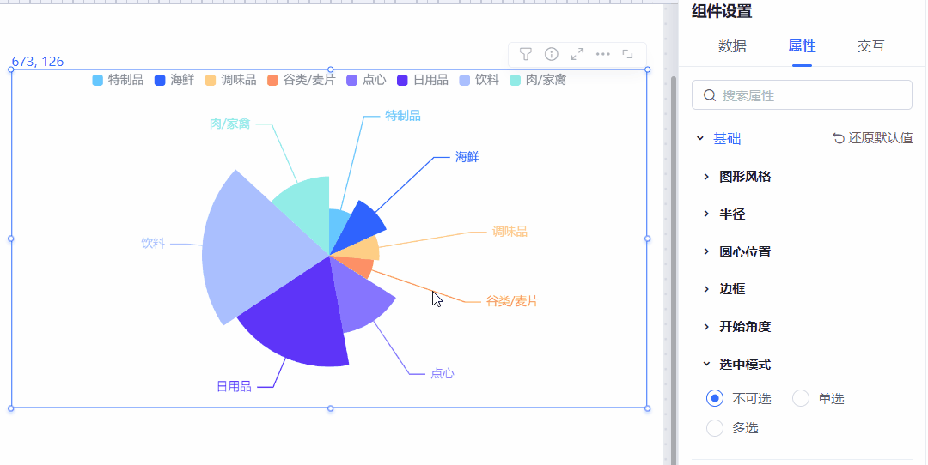Click the 饮料 callout label
The height and width of the screenshot is (465, 928).
153,244
